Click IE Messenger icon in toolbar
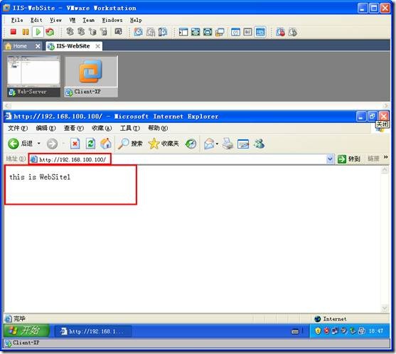 coord(259,144)
